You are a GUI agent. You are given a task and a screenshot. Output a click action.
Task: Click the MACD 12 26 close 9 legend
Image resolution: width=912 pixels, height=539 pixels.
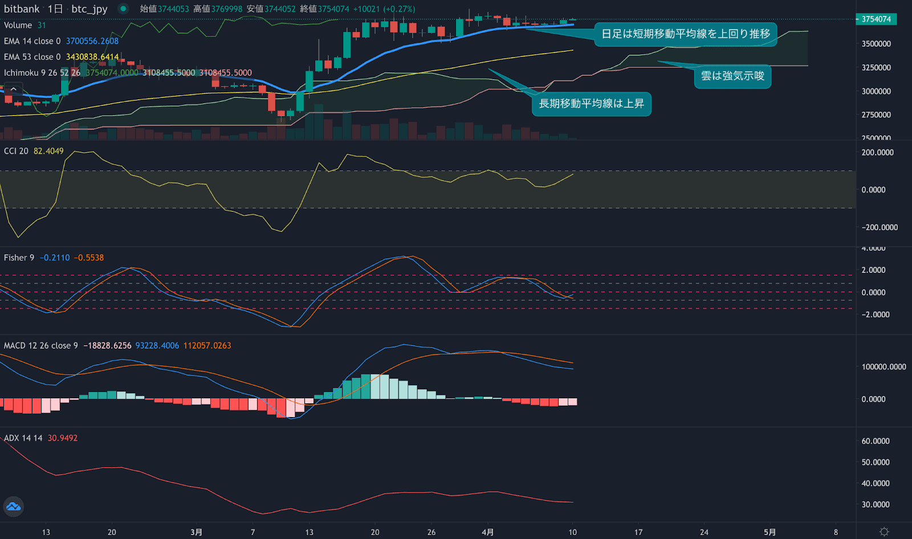point(40,345)
